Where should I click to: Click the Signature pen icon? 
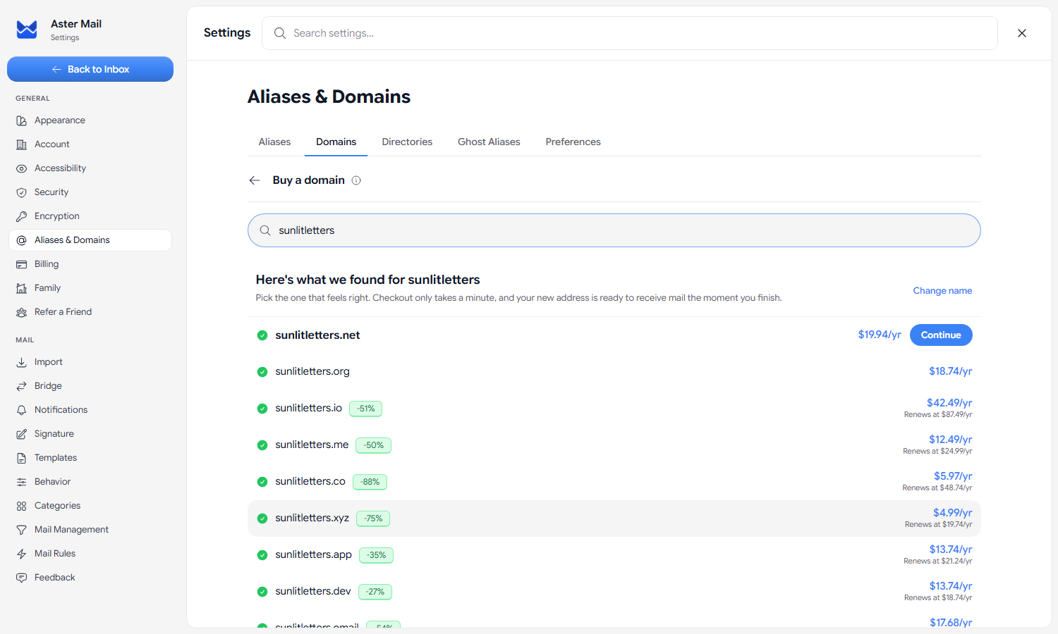tap(22, 434)
